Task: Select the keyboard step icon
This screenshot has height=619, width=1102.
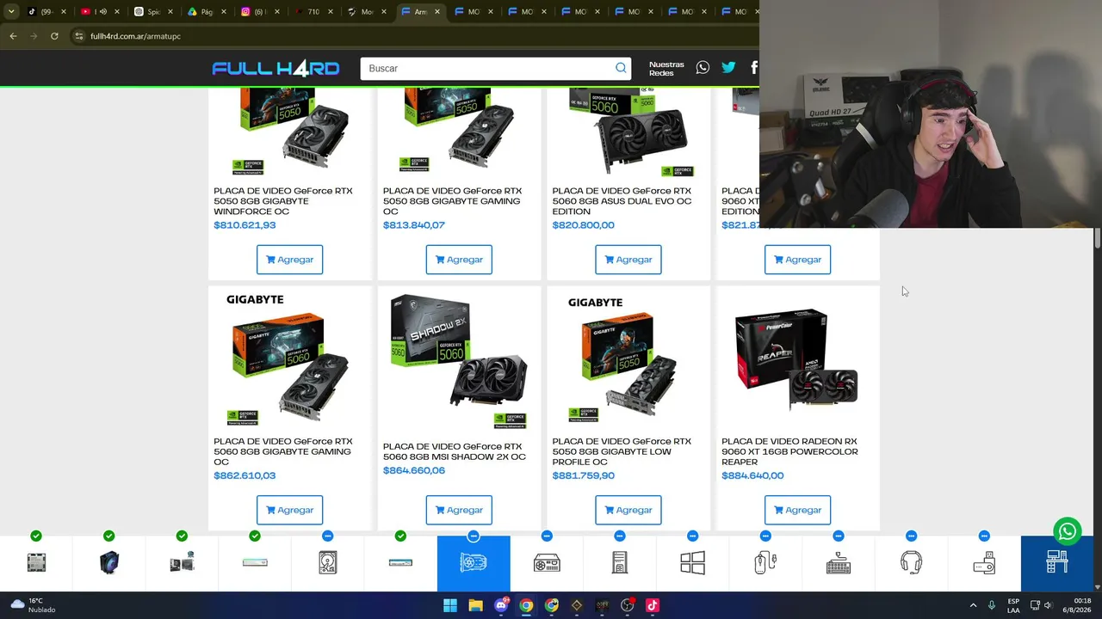Action: (x=839, y=563)
